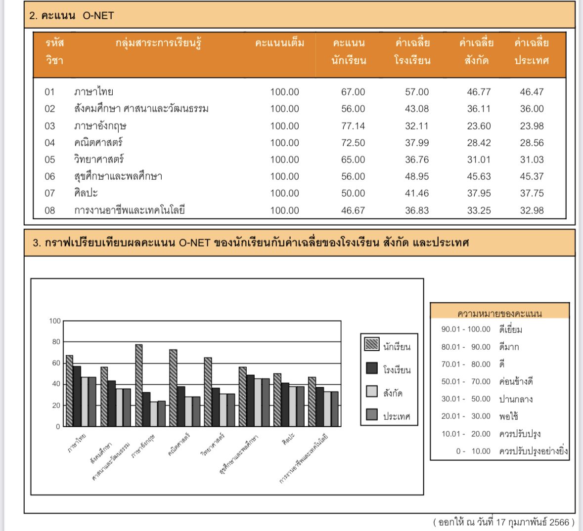The width and height of the screenshot is (583, 531).
Task: Click the chart x-axis label 'ศิลปะ'
Action: 288,439
